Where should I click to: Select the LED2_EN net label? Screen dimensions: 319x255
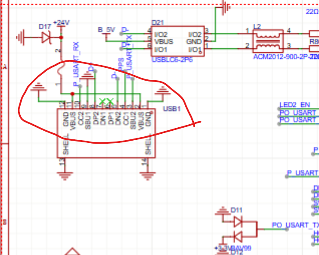[x=295, y=105]
